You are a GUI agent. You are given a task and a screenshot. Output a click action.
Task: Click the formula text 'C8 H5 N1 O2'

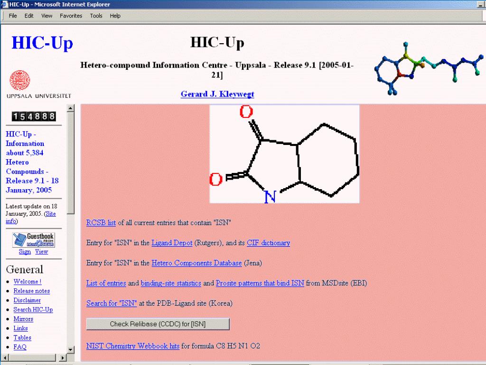tap(238, 346)
